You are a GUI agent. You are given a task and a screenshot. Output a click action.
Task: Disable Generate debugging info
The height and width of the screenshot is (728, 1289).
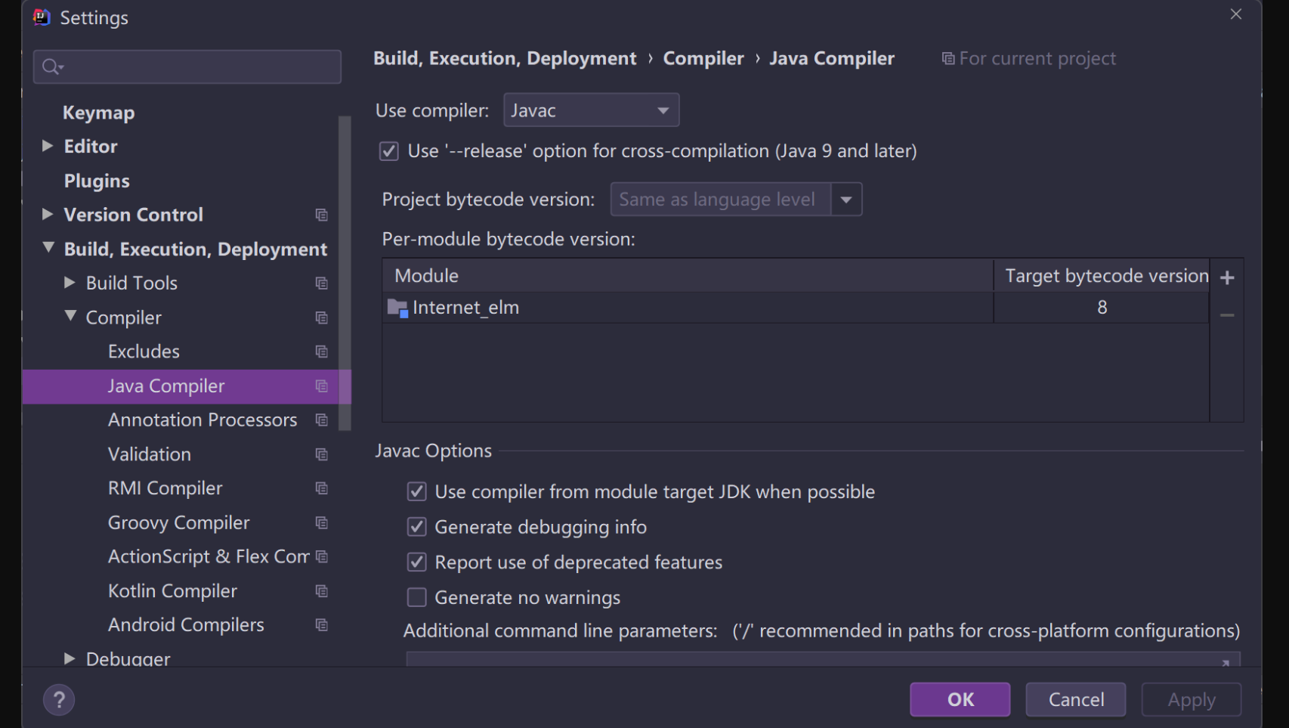point(416,527)
